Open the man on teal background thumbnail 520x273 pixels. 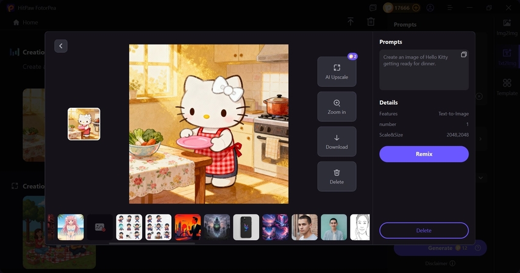(334, 227)
